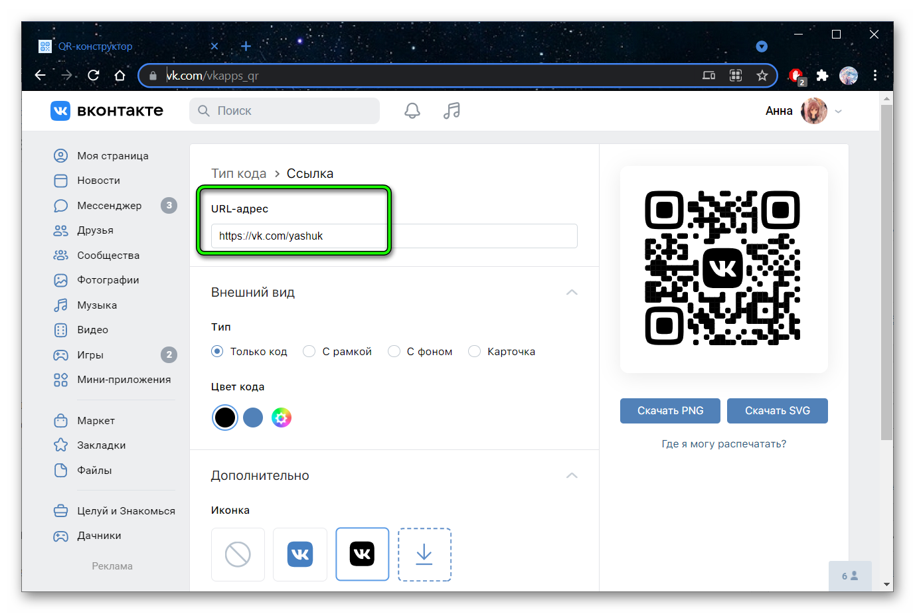Open Маркет in sidebar

[96, 421]
